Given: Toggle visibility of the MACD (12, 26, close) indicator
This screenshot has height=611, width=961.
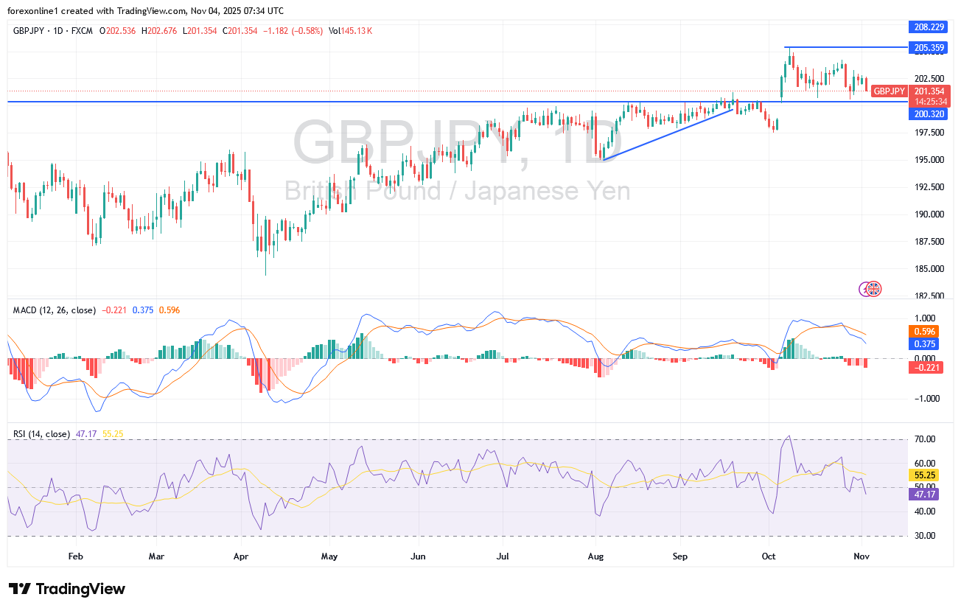Looking at the screenshot, I should (x=54, y=311).
